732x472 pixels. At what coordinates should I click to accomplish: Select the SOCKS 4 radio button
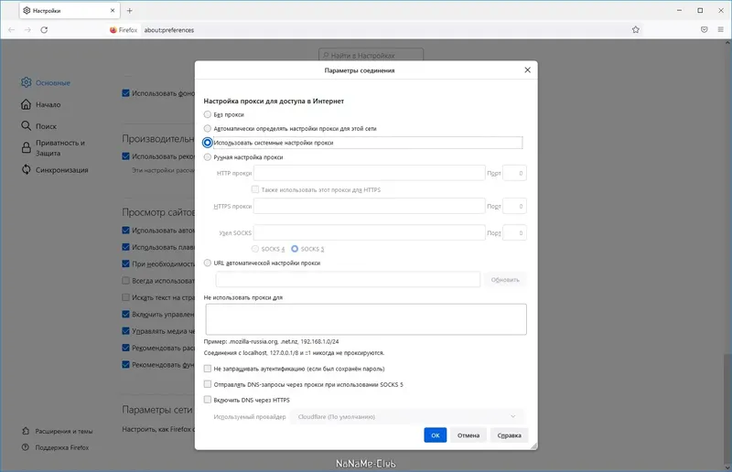tap(255, 249)
